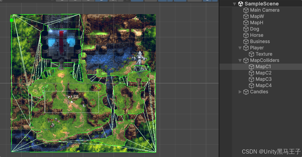Click the cube icon beside MapC3
The width and height of the screenshot is (302, 157).
[251, 79]
